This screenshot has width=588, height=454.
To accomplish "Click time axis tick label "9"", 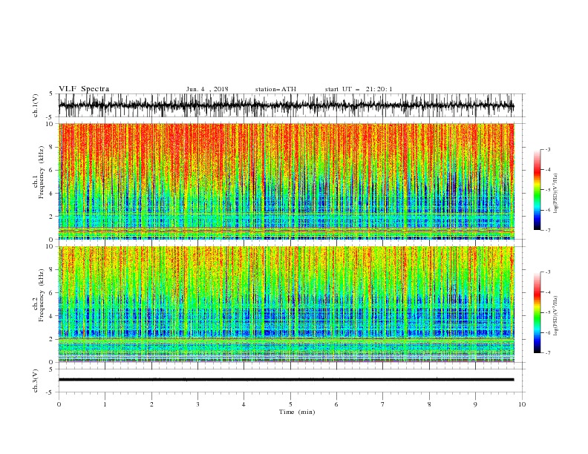I will pos(475,404).
